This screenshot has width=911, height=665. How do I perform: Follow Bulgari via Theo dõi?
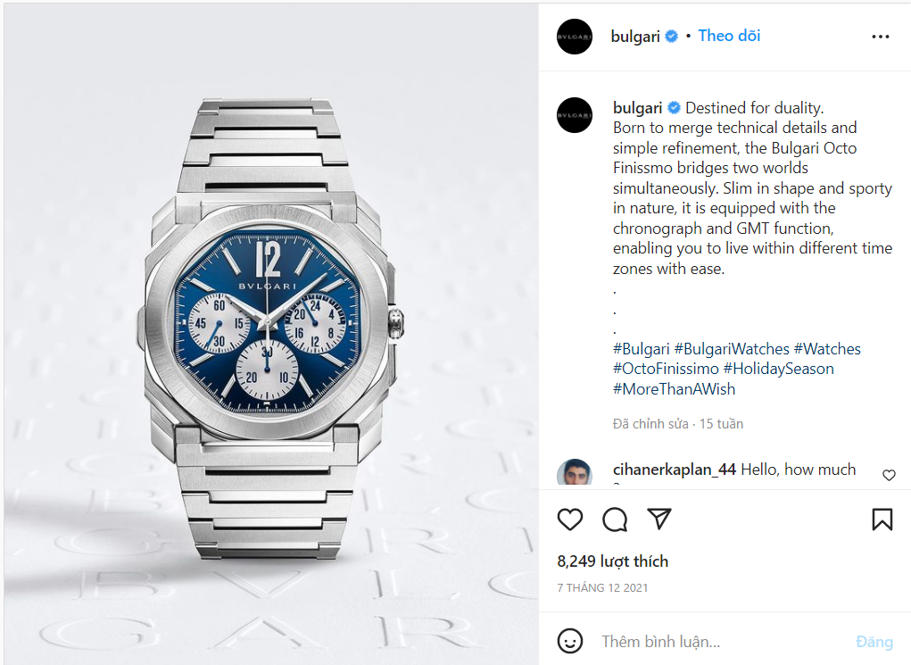point(729,36)
